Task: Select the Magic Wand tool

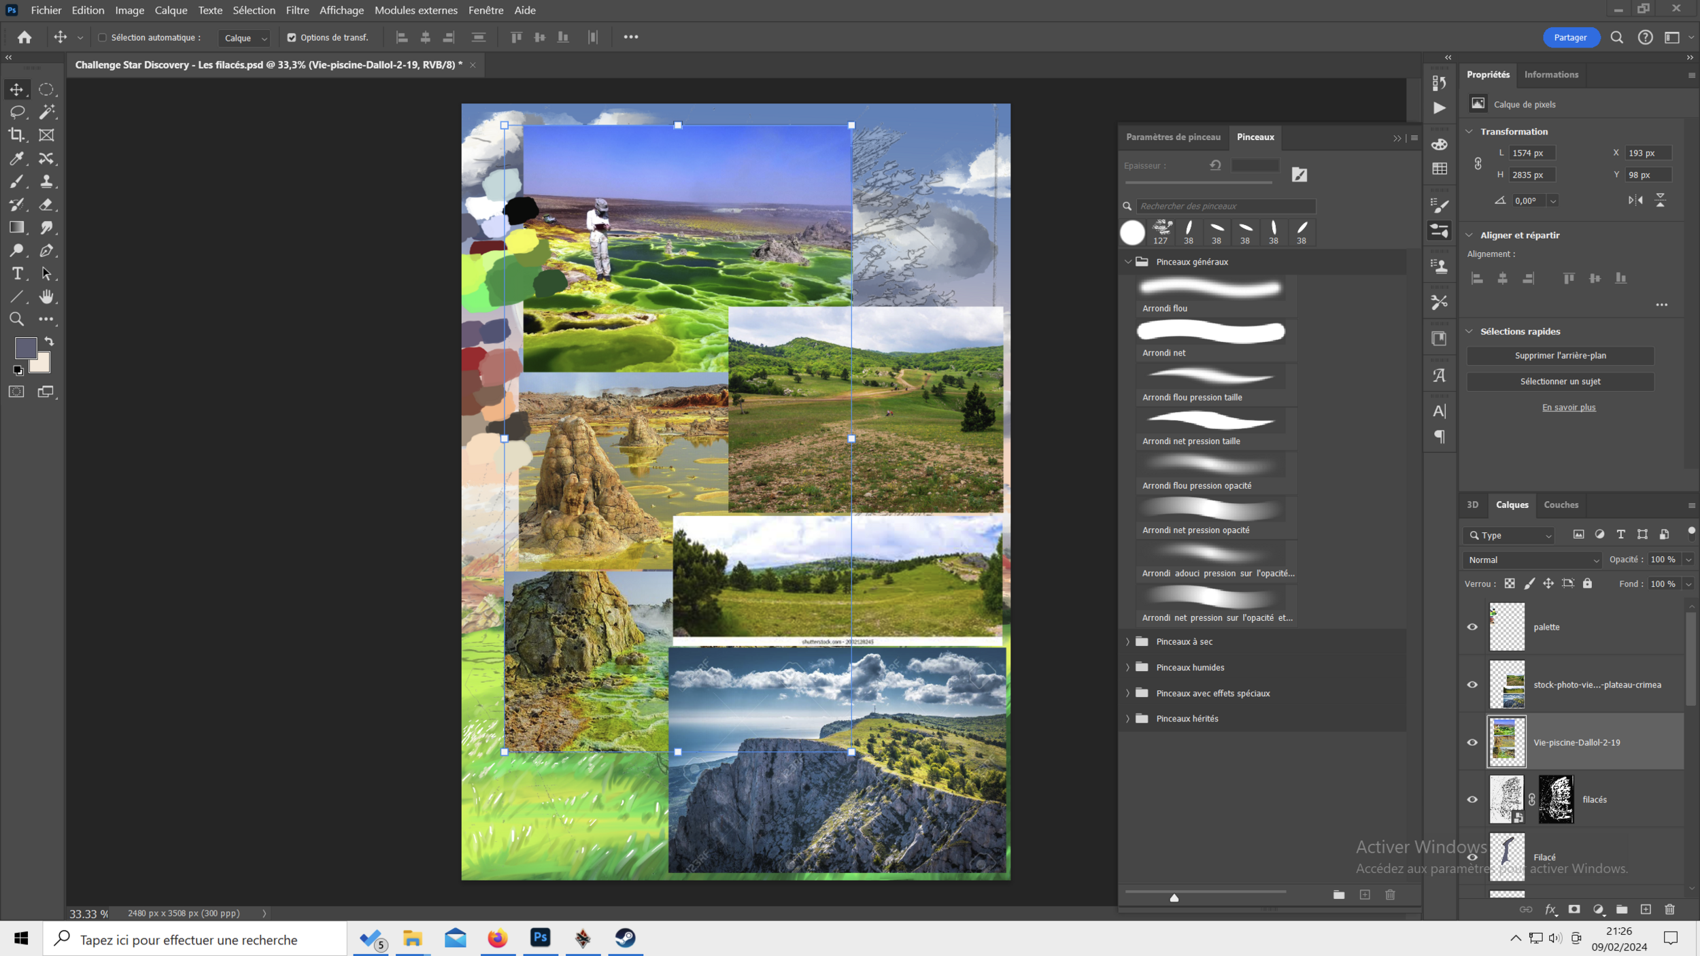Action: tap(46, 112)
